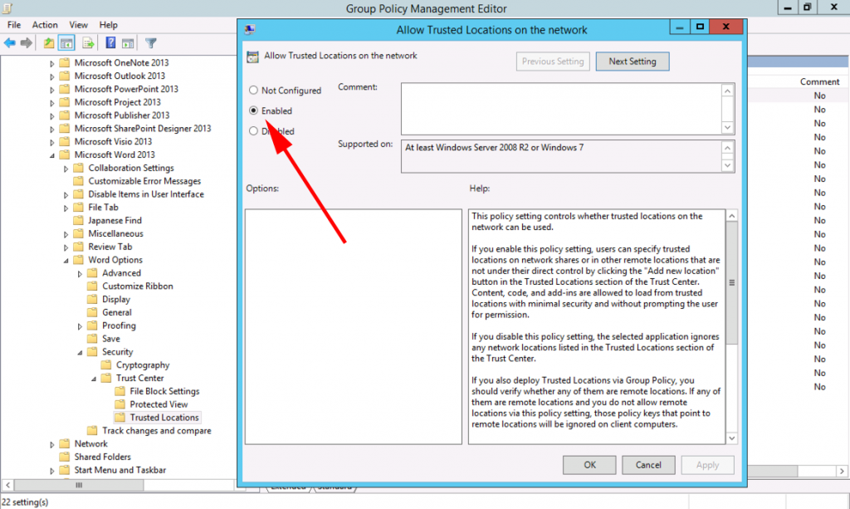Toggle the Show/Hide Console Tree icon
The width and height of the screenshot is (850, 509).
[67, 43]
